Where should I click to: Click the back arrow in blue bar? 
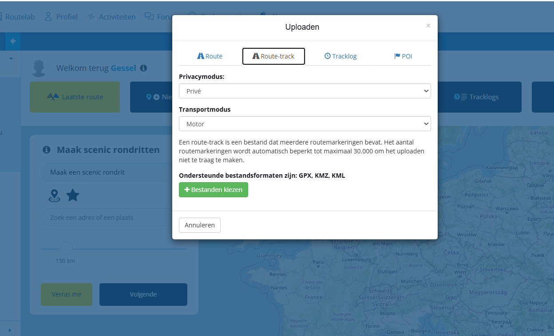(x=13, y=41)
